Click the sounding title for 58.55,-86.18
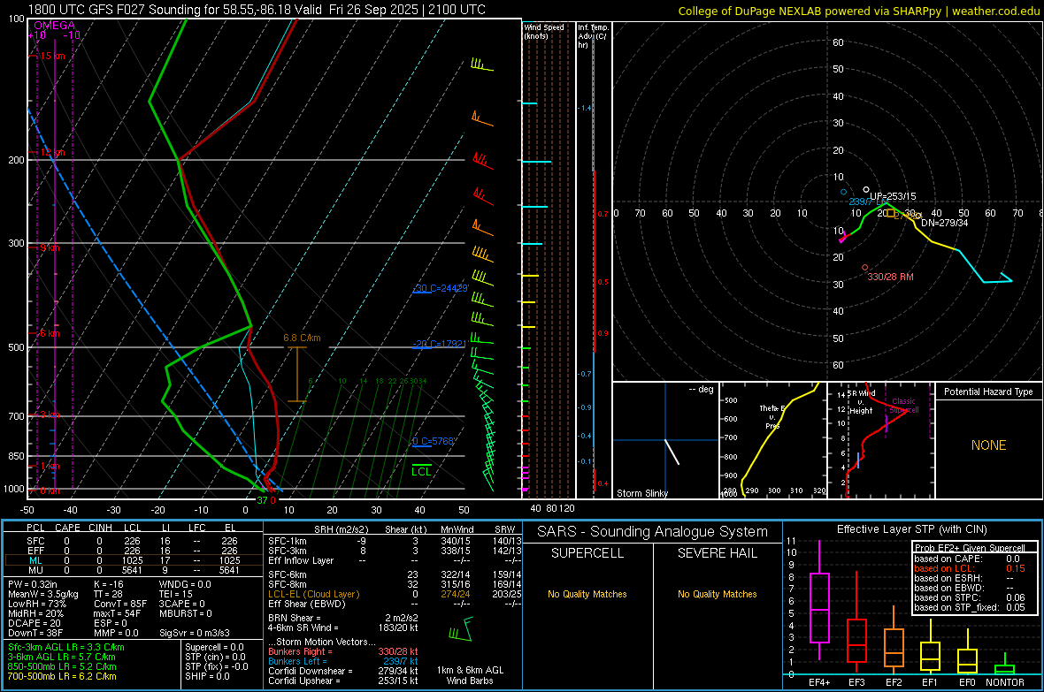This screenshot has width=1044, height=692. pyautogui.click(x=257, y=10)
